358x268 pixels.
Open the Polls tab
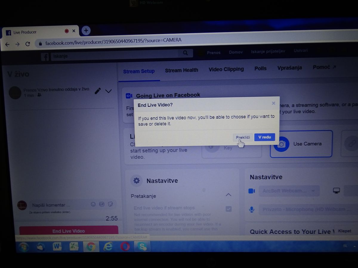[260, 69]
